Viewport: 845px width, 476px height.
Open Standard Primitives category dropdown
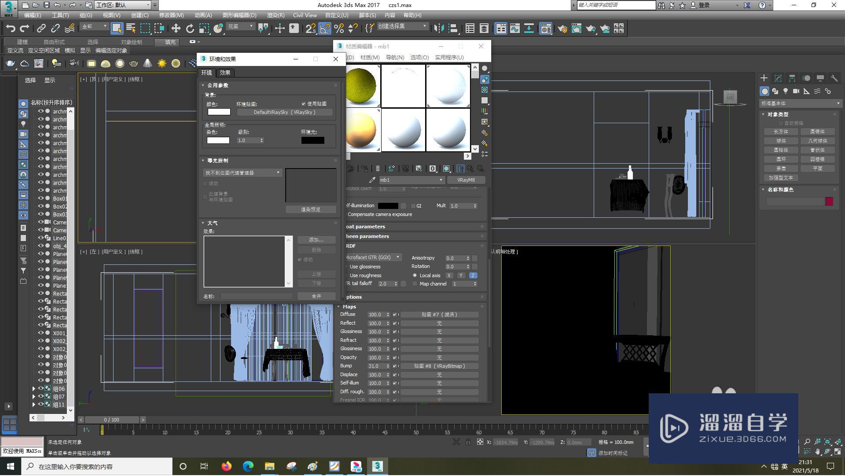pos(800,103)
